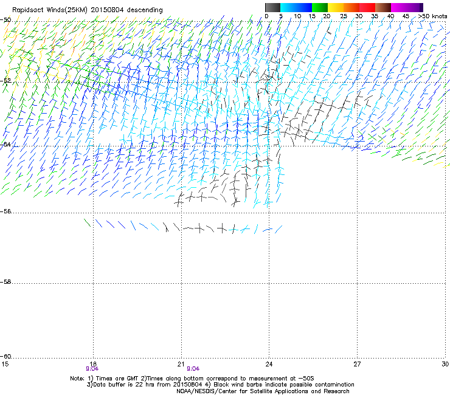This screenshot has width=450, height=395.
Task: Click the longitude 30 axis label
Action: pyautogui.click(x=445, y=364)
